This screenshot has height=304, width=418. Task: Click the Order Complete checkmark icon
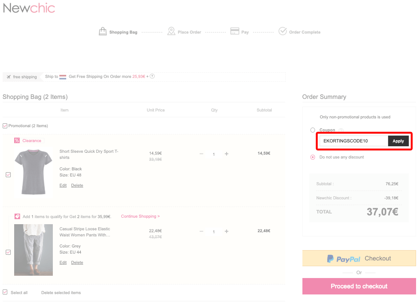(282, 31)
